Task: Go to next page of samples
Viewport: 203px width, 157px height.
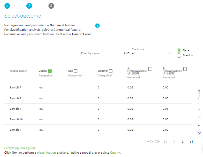Action: [183, 142]
